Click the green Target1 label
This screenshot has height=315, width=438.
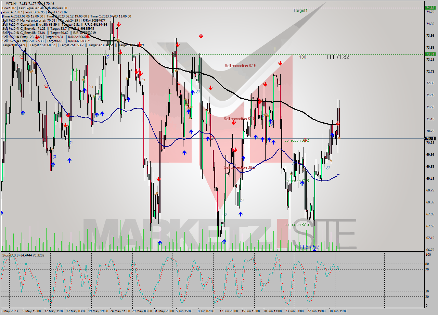coord(300,11)
